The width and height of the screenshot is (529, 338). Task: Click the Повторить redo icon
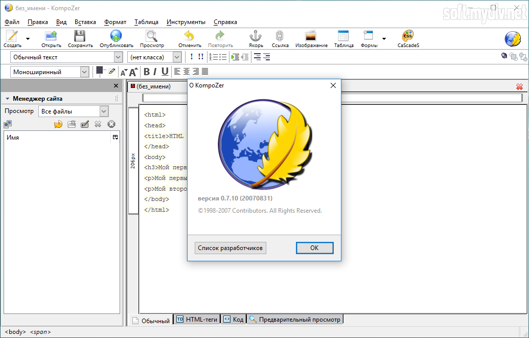[220, 36]
